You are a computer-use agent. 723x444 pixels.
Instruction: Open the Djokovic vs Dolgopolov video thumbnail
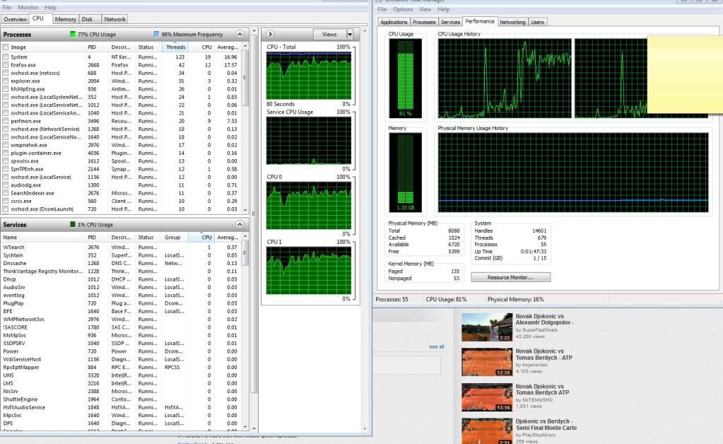pos(486,327)
